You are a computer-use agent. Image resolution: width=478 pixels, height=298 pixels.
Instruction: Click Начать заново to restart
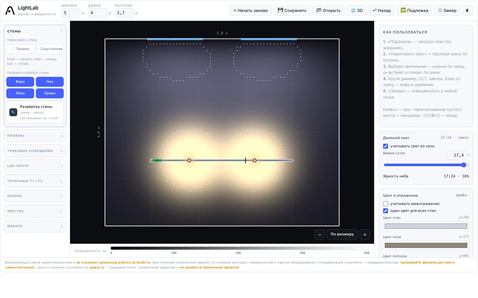pyautogui.click(x=251, y=11)
